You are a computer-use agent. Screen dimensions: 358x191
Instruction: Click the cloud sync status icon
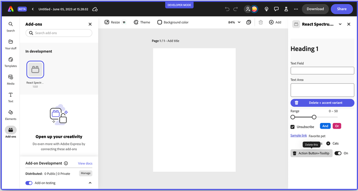(95, 9)
